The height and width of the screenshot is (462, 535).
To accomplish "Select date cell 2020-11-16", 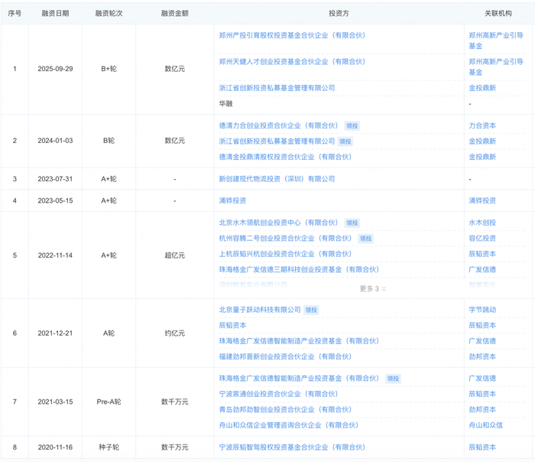I will click(55, 447).
